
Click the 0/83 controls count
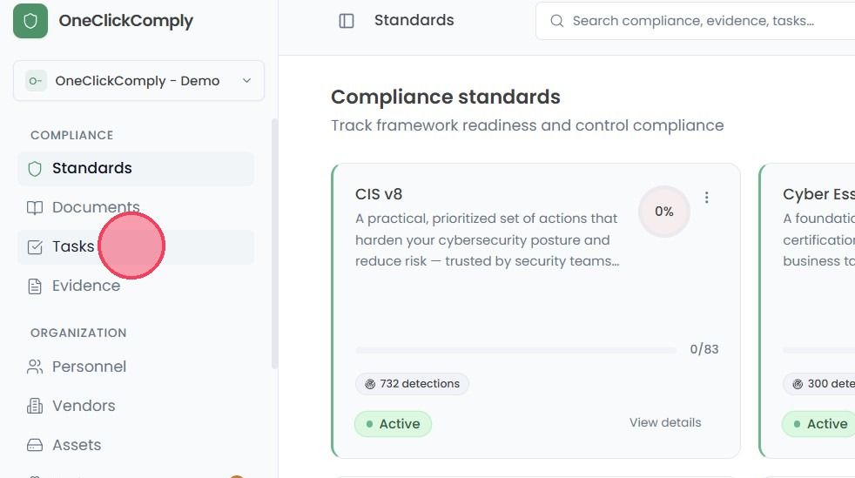tap(704, 349)
